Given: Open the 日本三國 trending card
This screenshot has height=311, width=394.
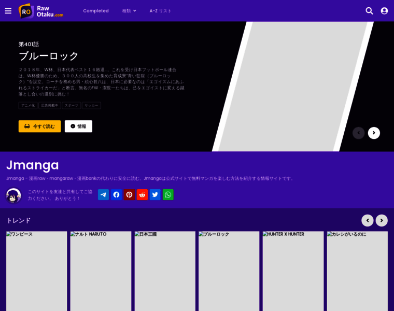Looking at the screenshot, I should [x=165, y=271].
